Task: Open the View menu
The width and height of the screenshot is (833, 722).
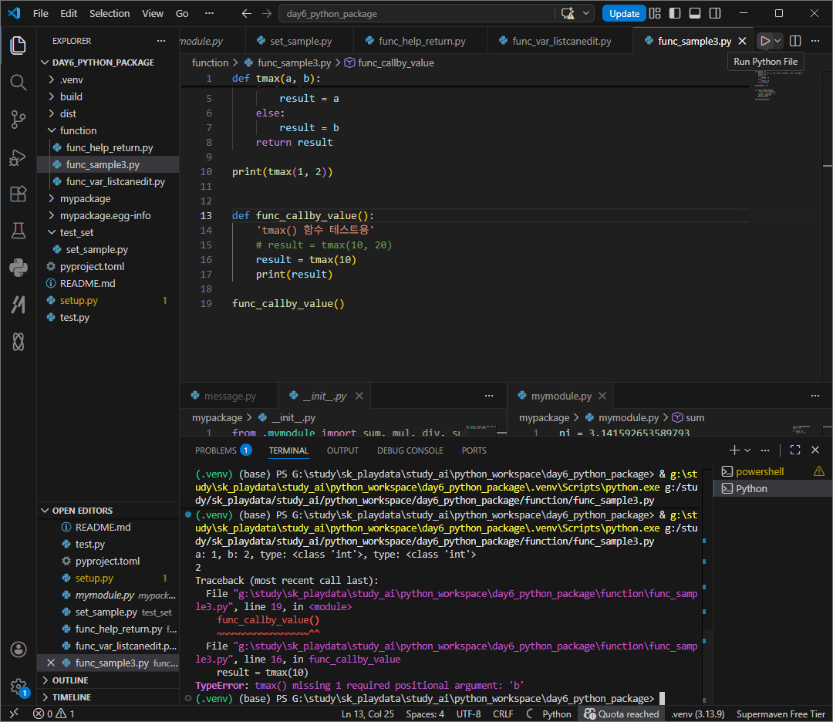Action: [x=153, y=13]
